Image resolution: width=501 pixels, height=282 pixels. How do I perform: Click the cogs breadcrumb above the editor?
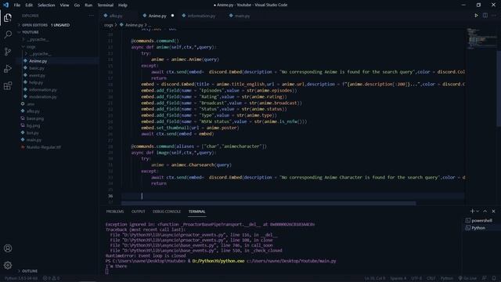pyautogui.click(x=108, y=24)
